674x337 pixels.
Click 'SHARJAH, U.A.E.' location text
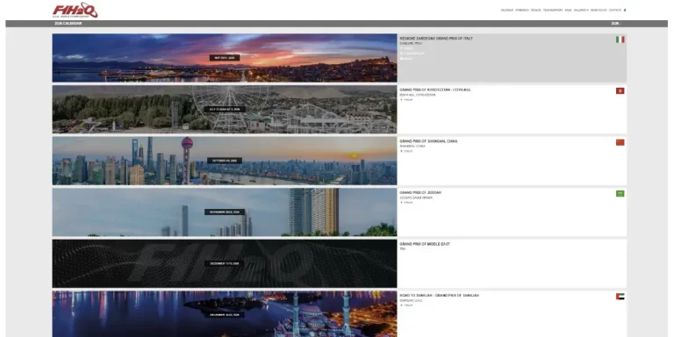pos(411,300)
